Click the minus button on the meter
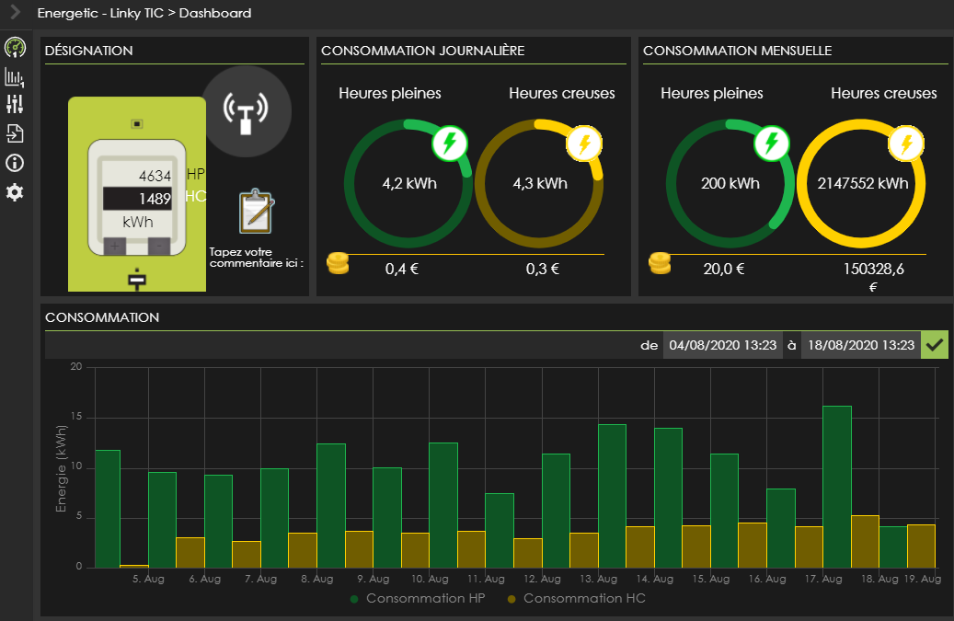The image size is (954, 621). [x=159, y=246]
